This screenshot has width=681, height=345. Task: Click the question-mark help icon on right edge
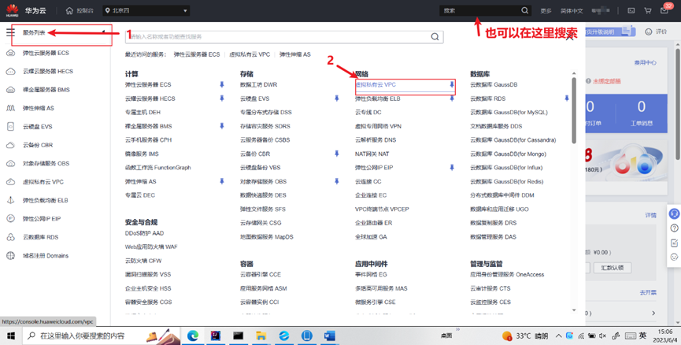(674, 228)
